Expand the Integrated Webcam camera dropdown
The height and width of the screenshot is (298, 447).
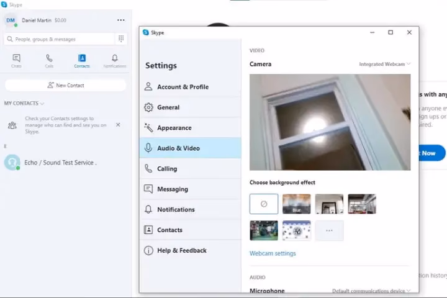[384, 64]
